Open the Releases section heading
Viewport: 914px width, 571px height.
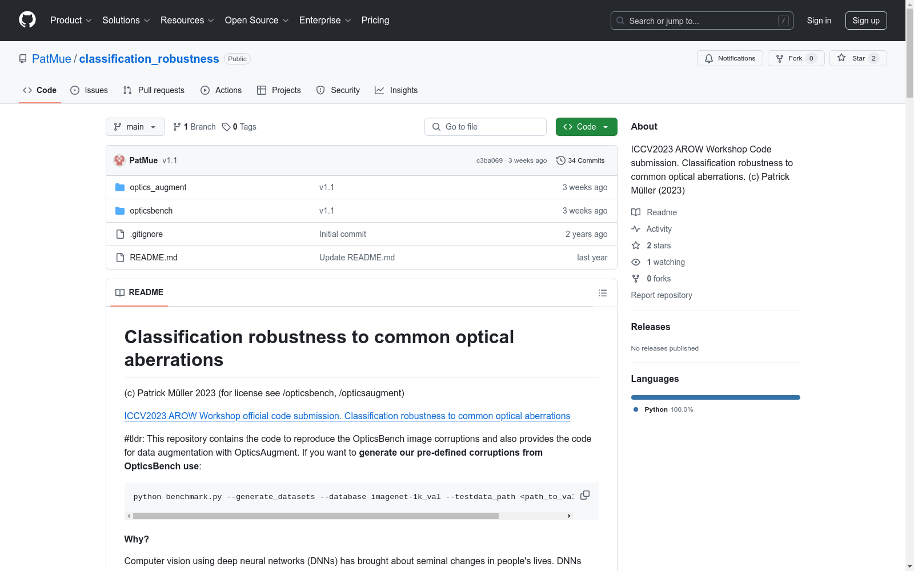(x=651, y=327)
